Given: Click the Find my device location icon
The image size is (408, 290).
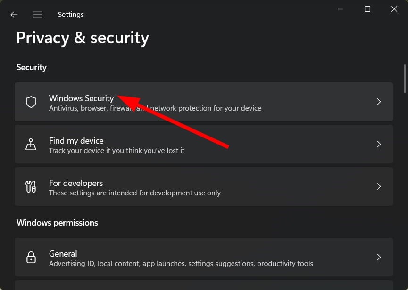Looking at the screenshot, I should click(31, 145).
